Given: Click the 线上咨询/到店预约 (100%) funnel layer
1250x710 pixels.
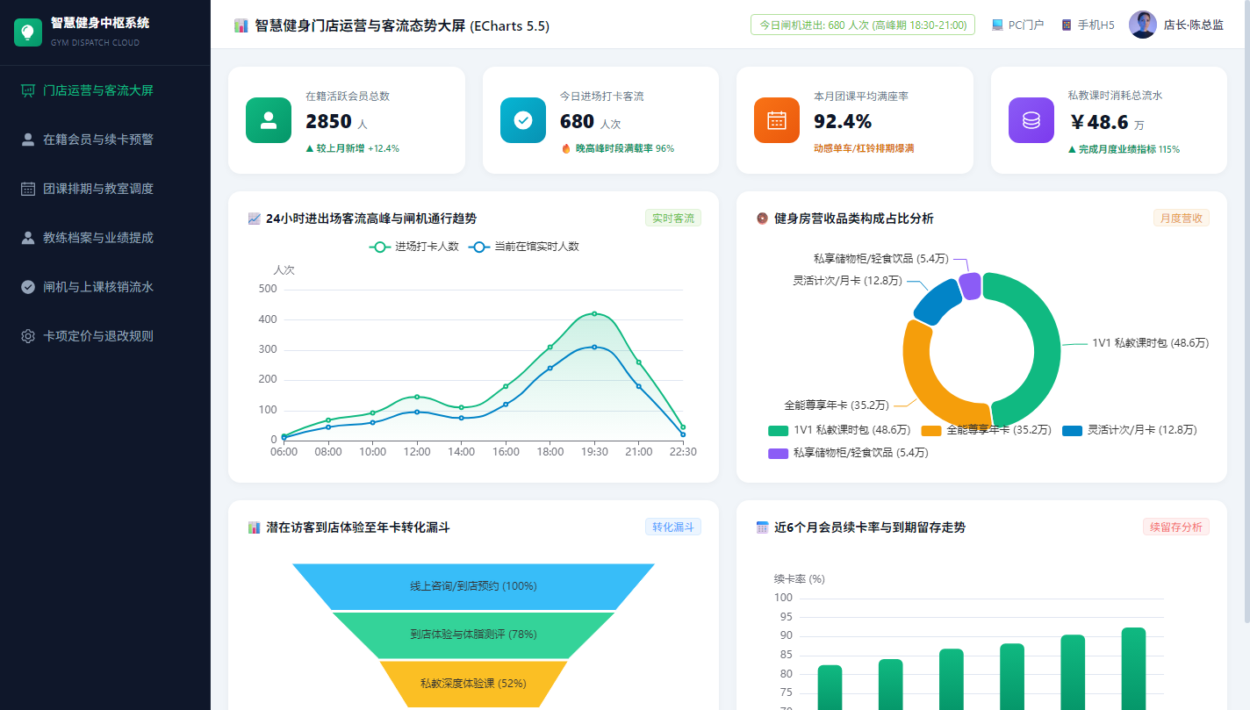Looking at the screenshot, I should (x=473, y=586).
